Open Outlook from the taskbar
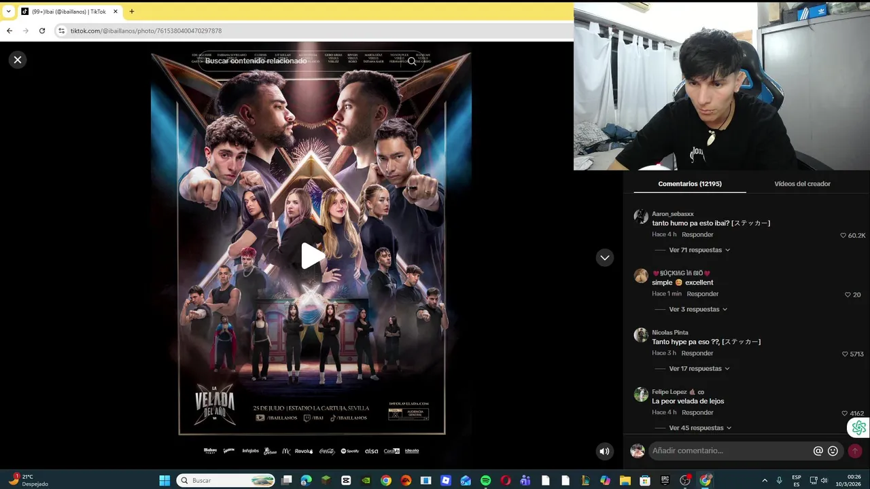Screen dimensions: 870x489 coord(466,480)
